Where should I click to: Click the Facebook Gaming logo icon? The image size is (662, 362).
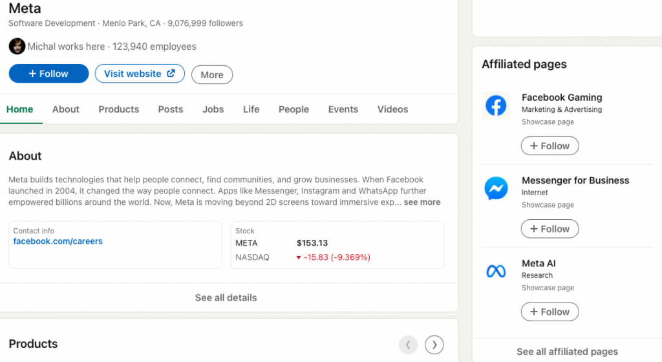point(496,105)
